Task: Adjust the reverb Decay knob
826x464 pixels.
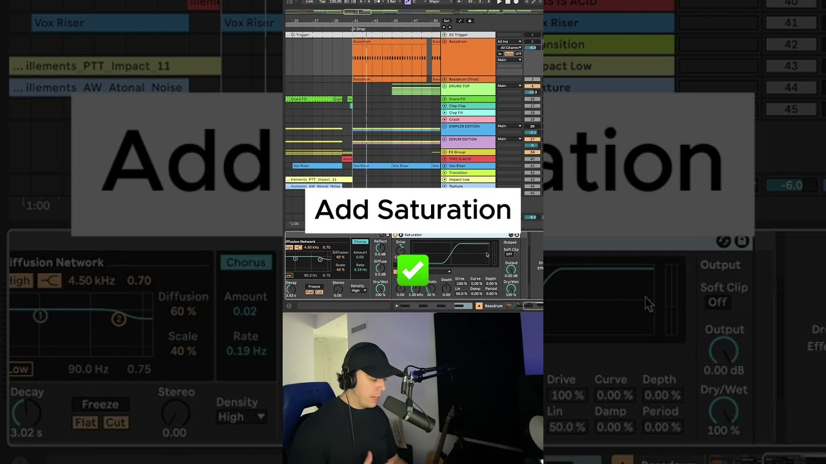Action: click(290, 289)
